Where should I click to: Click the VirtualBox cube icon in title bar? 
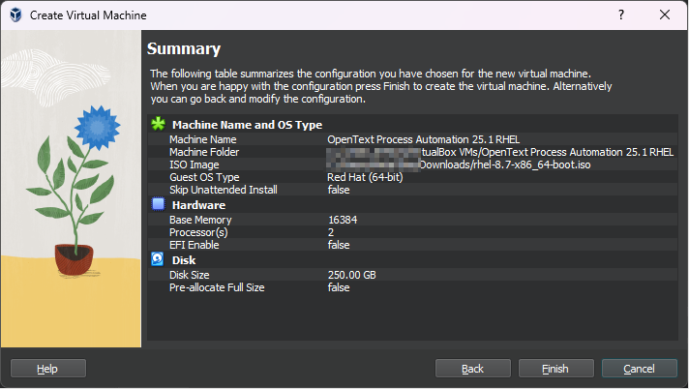tap(15, 15)
